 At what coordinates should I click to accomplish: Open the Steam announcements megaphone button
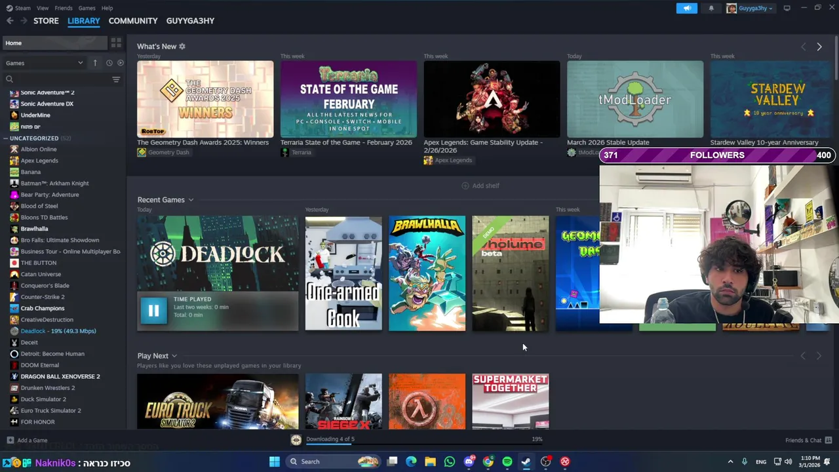[x=687, y=8]
